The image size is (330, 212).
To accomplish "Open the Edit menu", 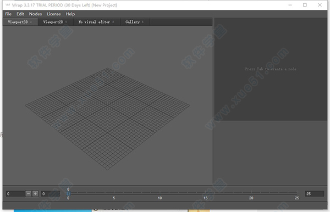I will [20, 14].
